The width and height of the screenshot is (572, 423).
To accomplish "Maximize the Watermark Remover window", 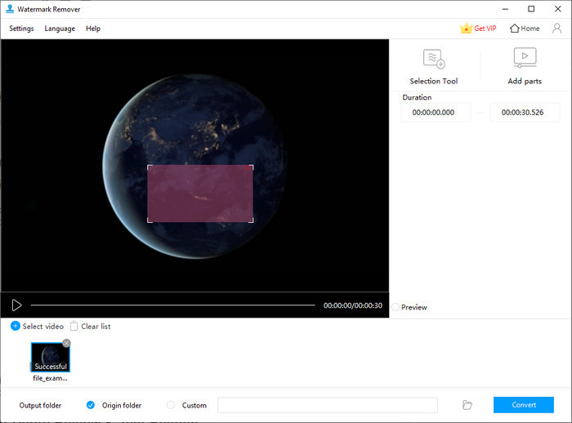I will click(x=531, y=9).
